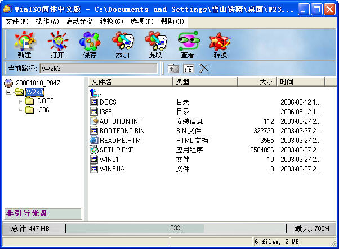Screen dimensions: 339x249
Task: Click the W2k3 open folder icon
Action: [x=19, y=92]
